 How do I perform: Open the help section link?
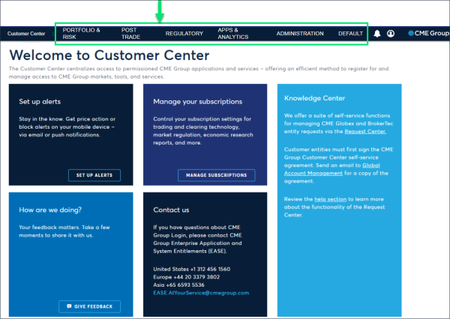[331, 199]
